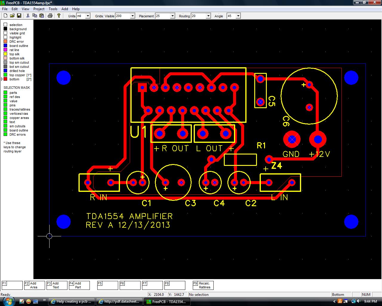This screenshot has height=306, width=382.
Task: Click the drilled hole blue swatch
Action: coord(5,71)
